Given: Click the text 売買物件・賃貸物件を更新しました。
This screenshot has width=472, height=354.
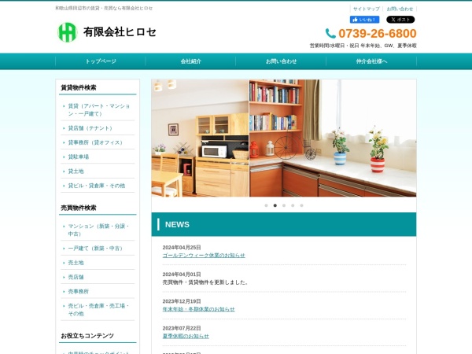Looking at the screenshot, I should tap(206, 282).
